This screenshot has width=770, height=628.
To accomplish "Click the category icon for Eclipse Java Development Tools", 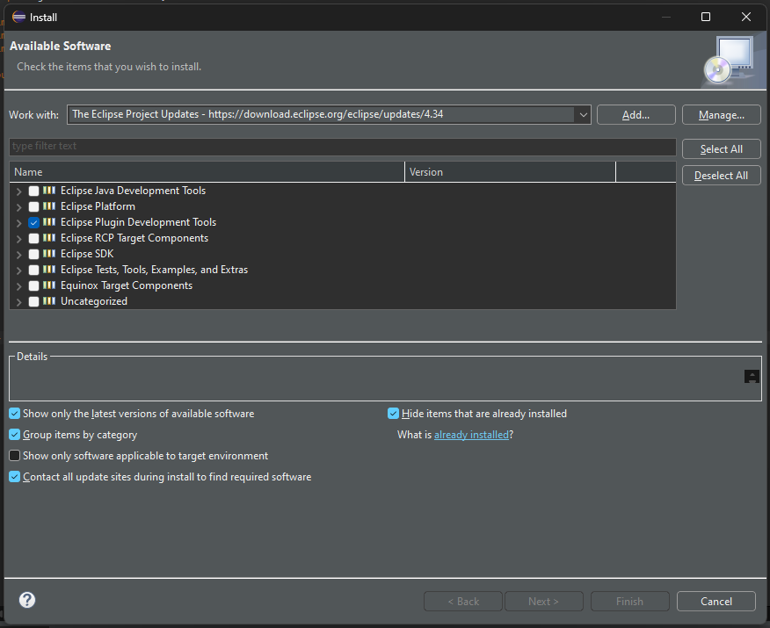I will [x=49, y=191].
